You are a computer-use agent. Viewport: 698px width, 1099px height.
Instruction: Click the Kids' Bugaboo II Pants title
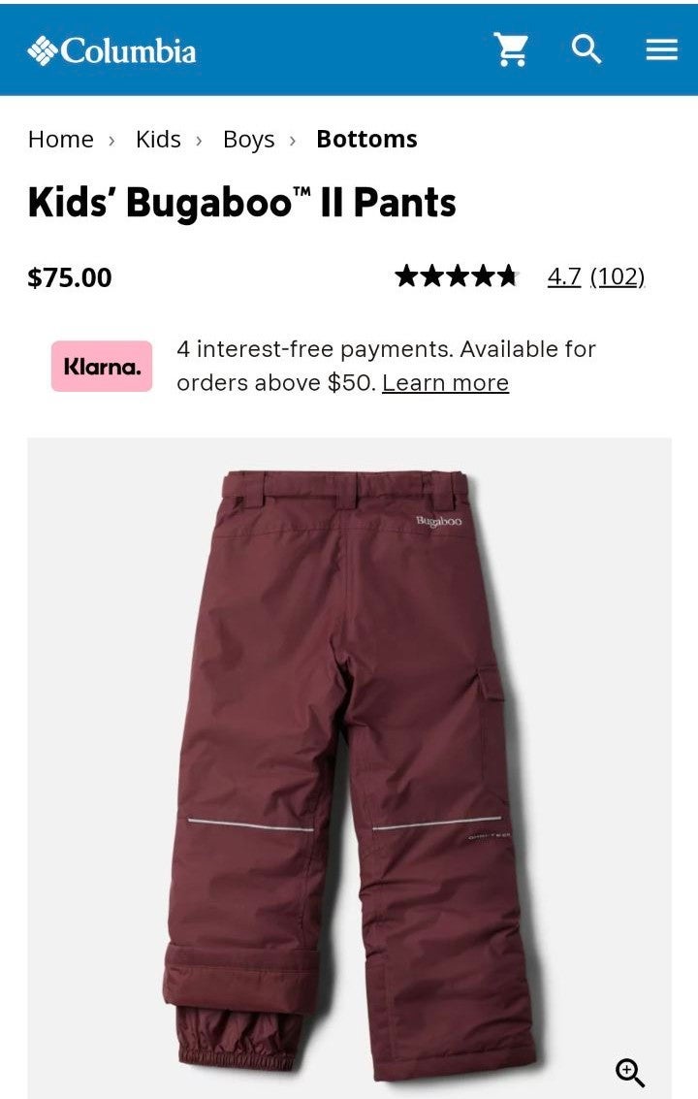[x=241, y=203]
